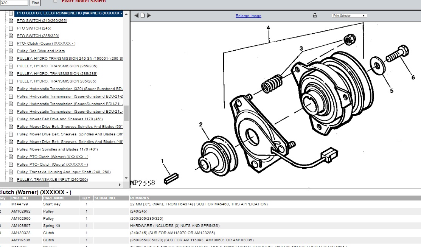421x247 pixels.
Task: Click document icon beside Pulley, Mower Belt Drive
Action: click(11, 119)
